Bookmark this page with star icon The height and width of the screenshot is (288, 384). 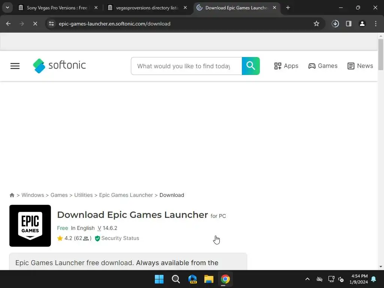pos(316,24)
